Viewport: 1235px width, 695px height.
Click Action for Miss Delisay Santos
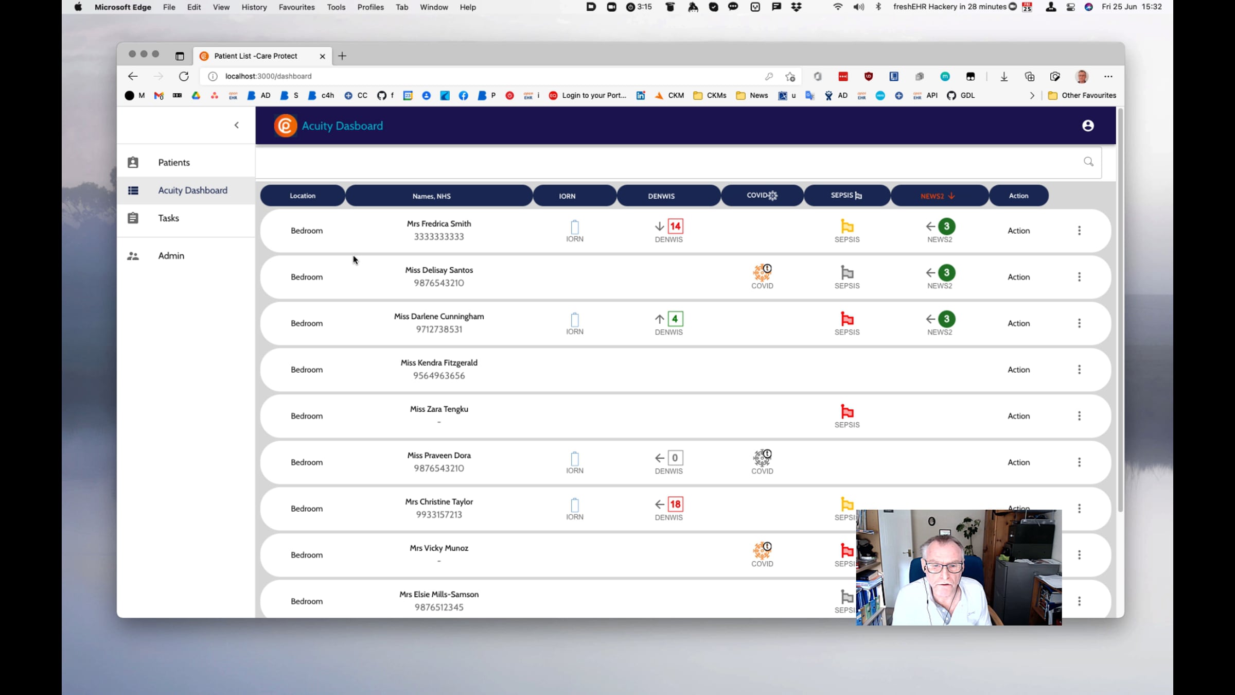1018,277
